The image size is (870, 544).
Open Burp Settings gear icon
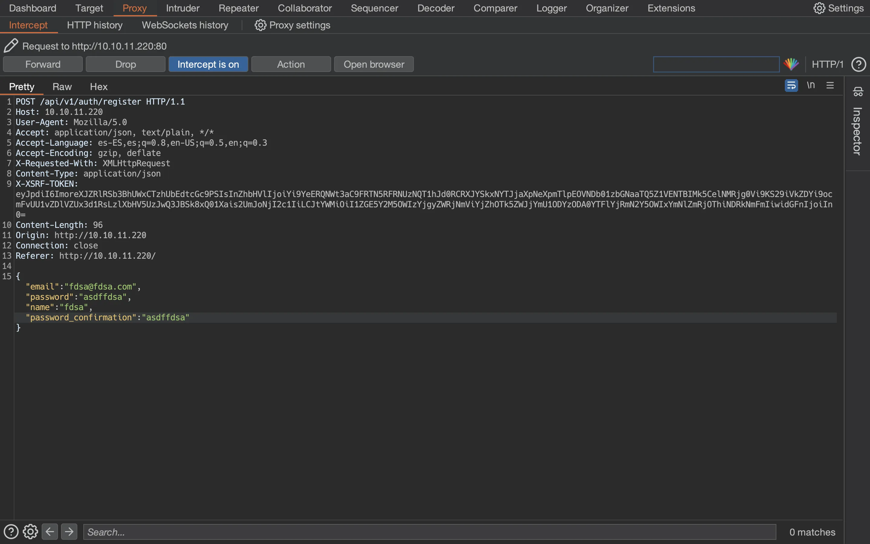[x=819, y=8]
